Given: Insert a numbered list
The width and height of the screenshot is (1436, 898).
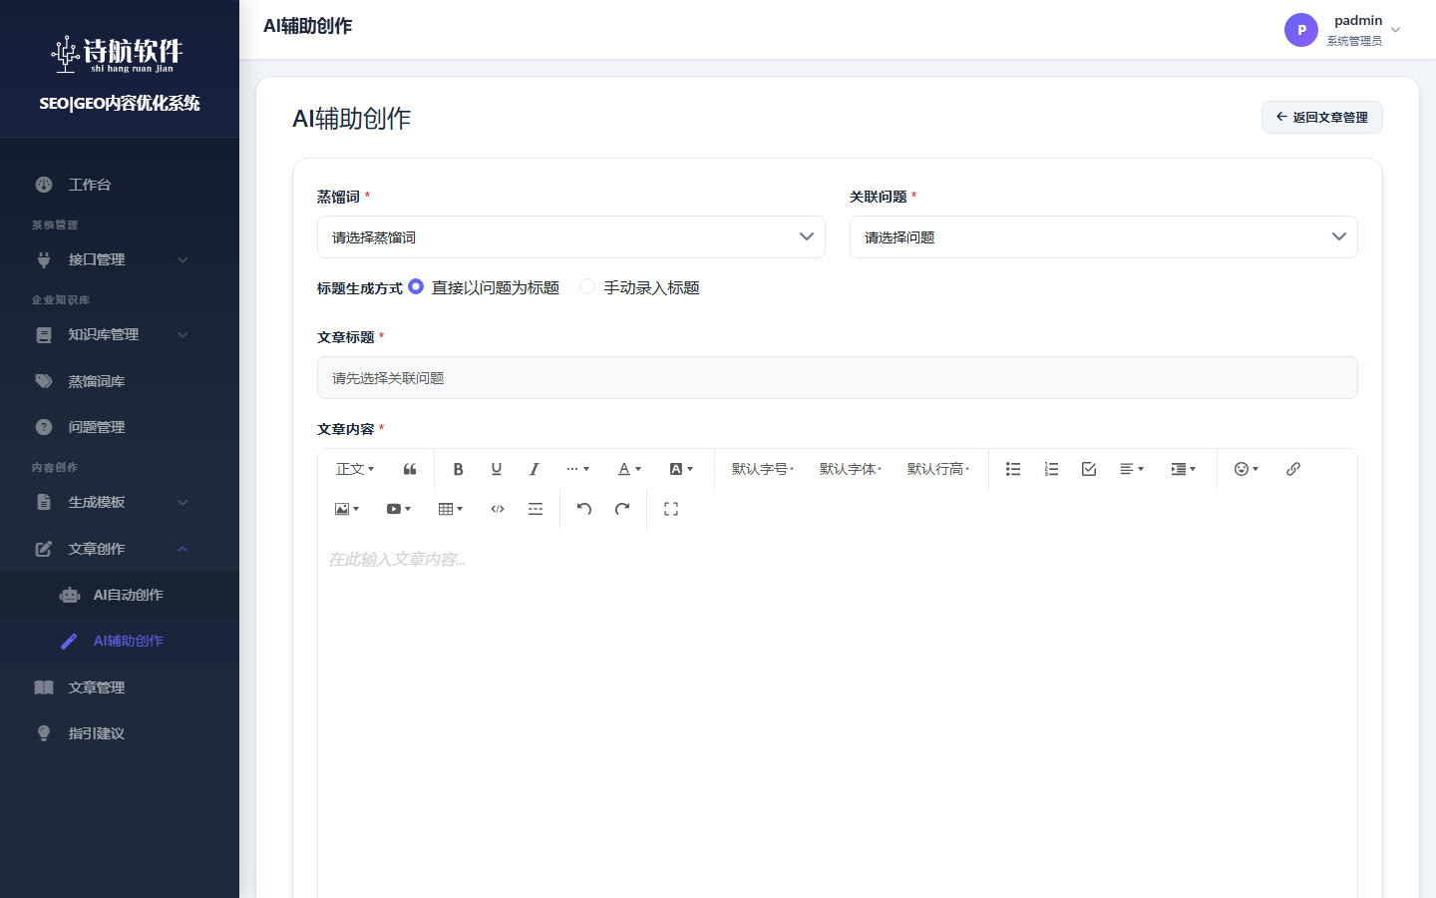Looking at the screenshot, I should (1051, 469).
